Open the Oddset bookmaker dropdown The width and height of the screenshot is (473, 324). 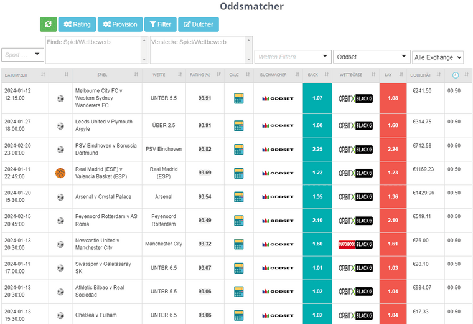coord(372,57)
